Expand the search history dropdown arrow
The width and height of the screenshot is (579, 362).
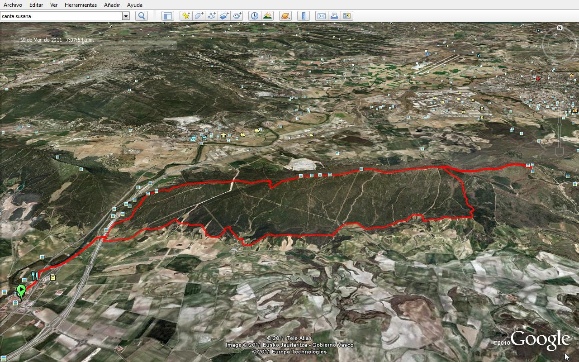tap(126, 16)
